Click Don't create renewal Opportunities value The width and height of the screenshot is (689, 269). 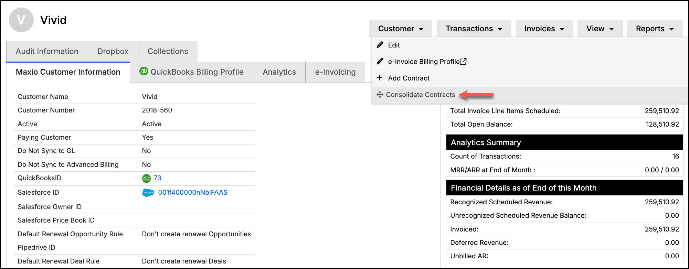(x=197, y=234)
